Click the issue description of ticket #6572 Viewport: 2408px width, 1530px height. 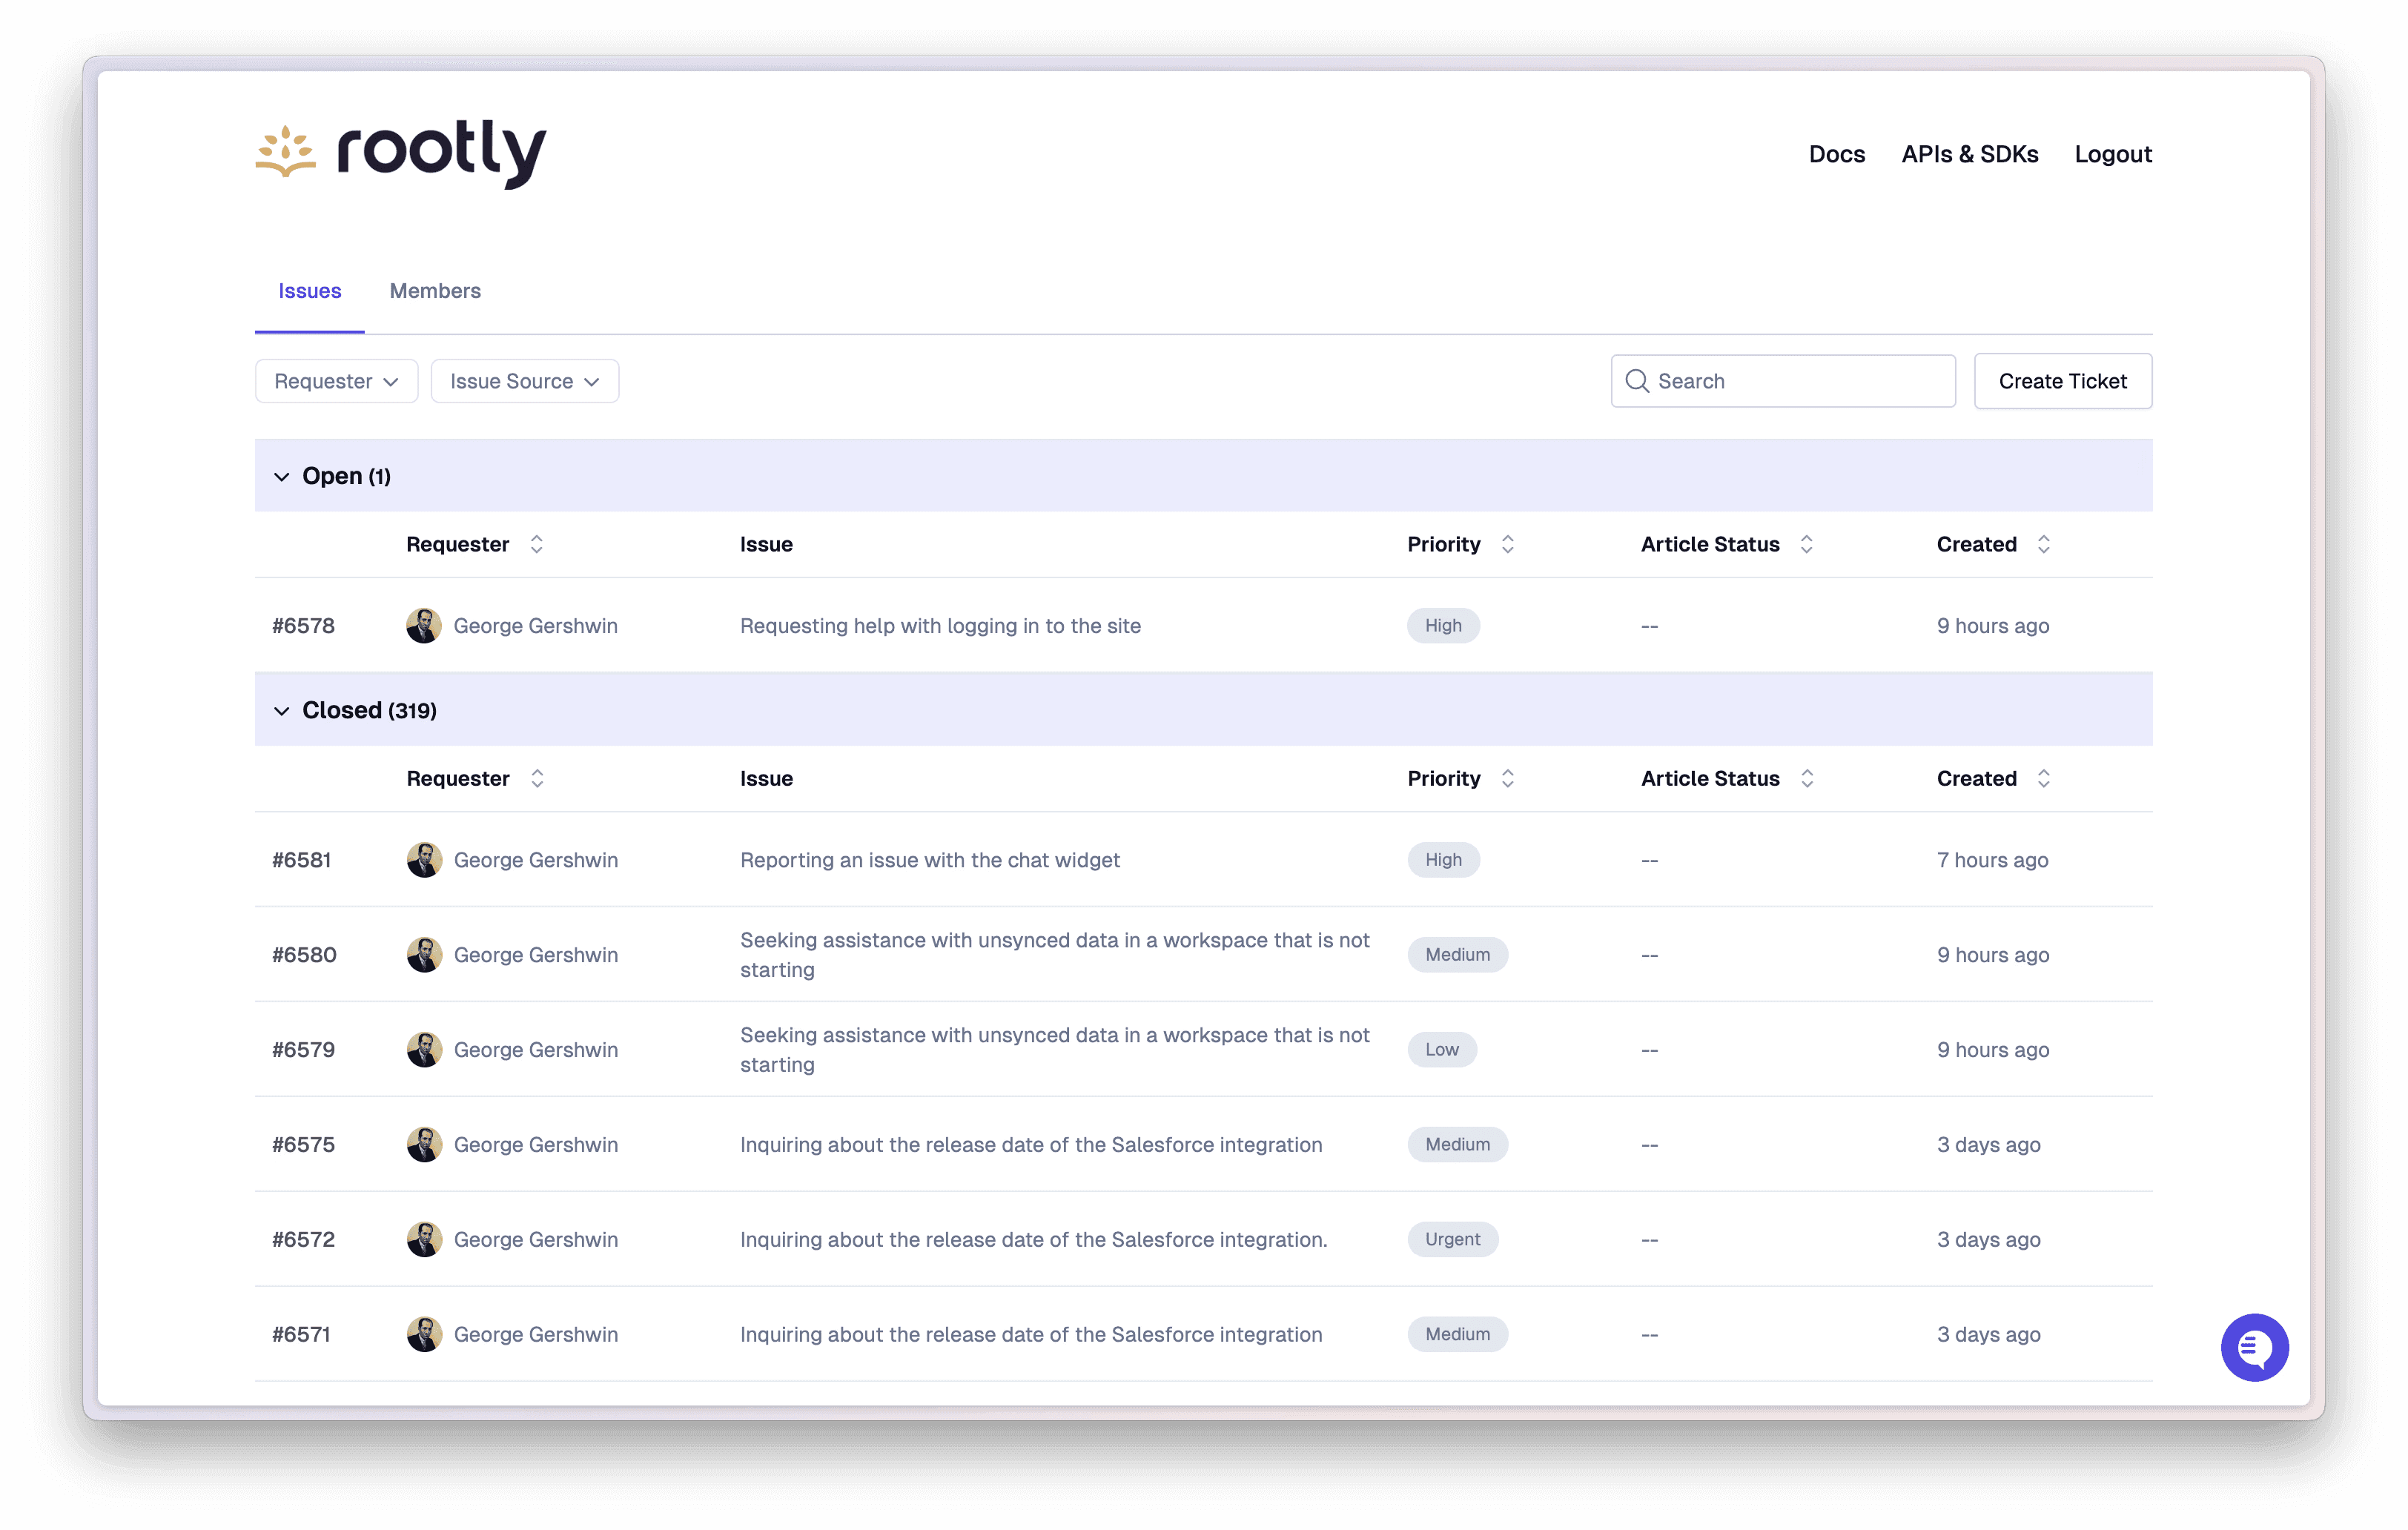coord(1033,1239)
